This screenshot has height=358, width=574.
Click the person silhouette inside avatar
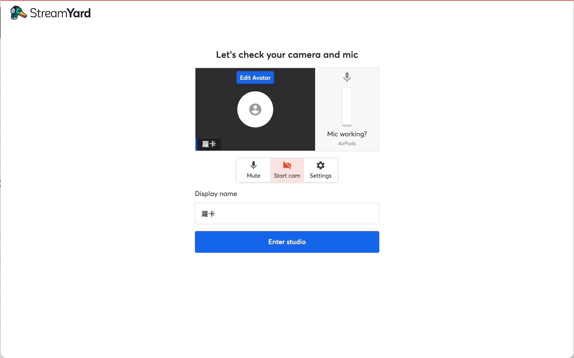(x=255, y=109)
